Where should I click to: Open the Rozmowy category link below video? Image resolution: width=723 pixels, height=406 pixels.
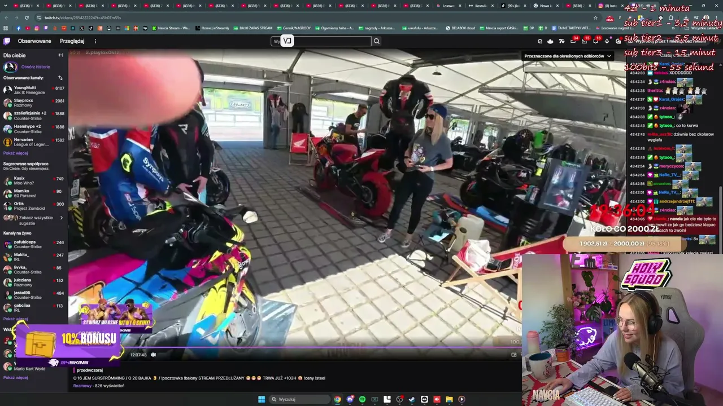tap(82, 386)
